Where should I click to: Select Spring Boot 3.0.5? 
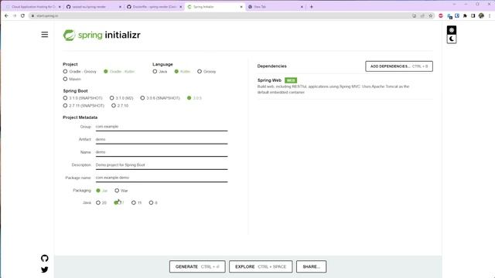[194, 98]
